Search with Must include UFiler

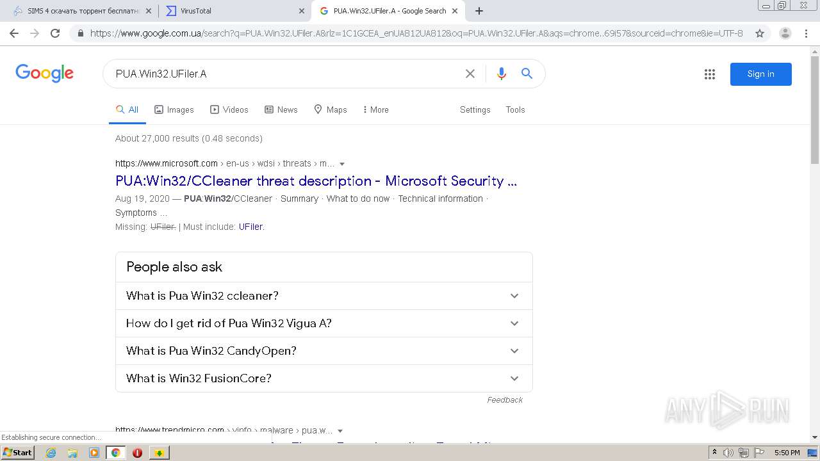point(250,227)
